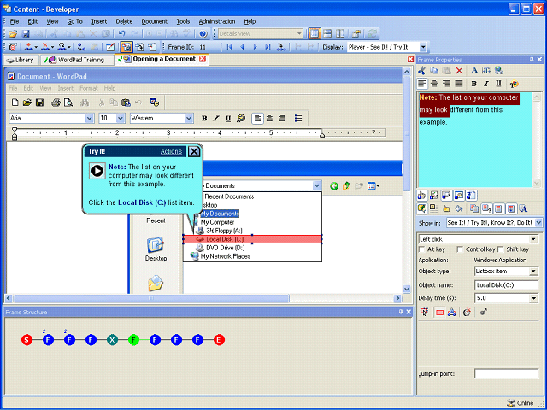Click the open folder icon in the main toolbar

(13, 34)
